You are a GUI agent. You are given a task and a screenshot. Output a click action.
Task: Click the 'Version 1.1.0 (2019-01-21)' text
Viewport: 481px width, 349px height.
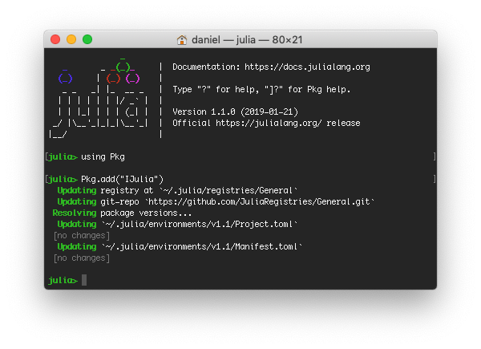click(235, 112)
